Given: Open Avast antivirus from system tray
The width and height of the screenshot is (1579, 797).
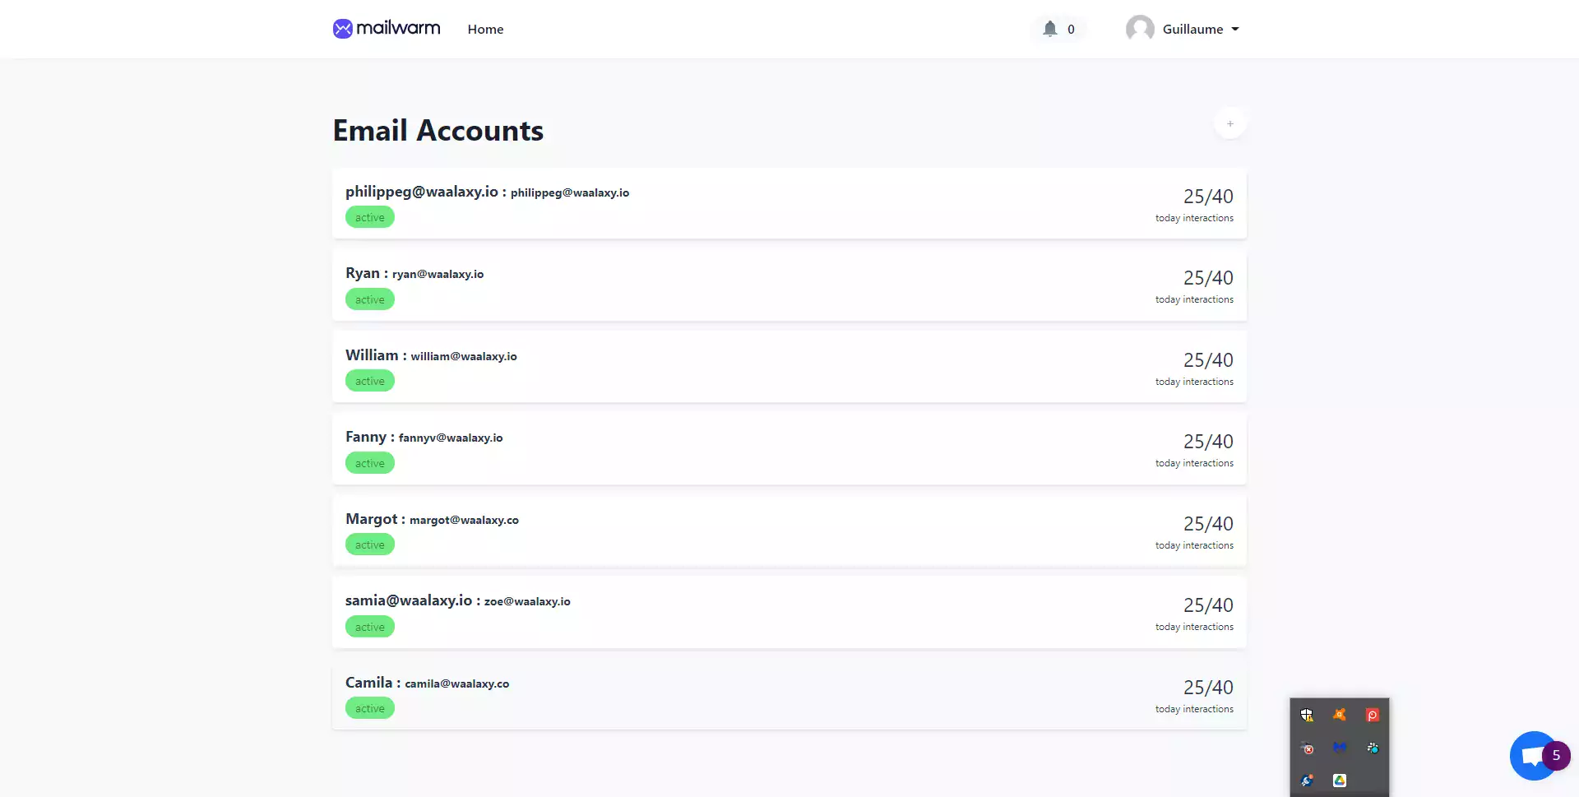Looking at the screenshot, I should pyautogui.click(x=1340, y=715).
